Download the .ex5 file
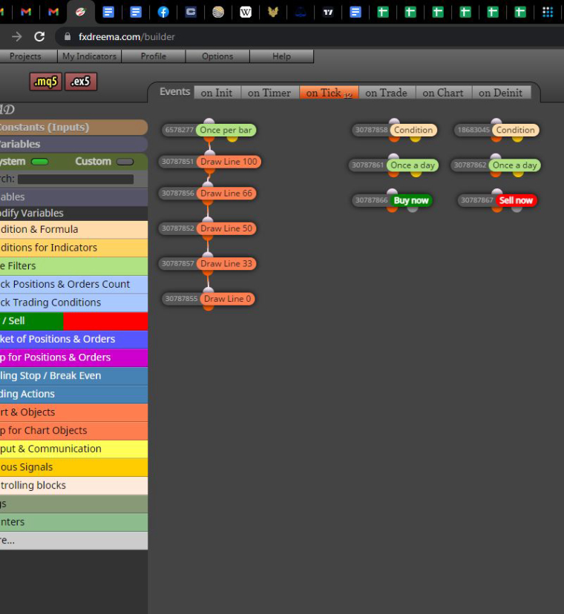The image size is (564, 614). pyautogui.click(x=80, y=82)
